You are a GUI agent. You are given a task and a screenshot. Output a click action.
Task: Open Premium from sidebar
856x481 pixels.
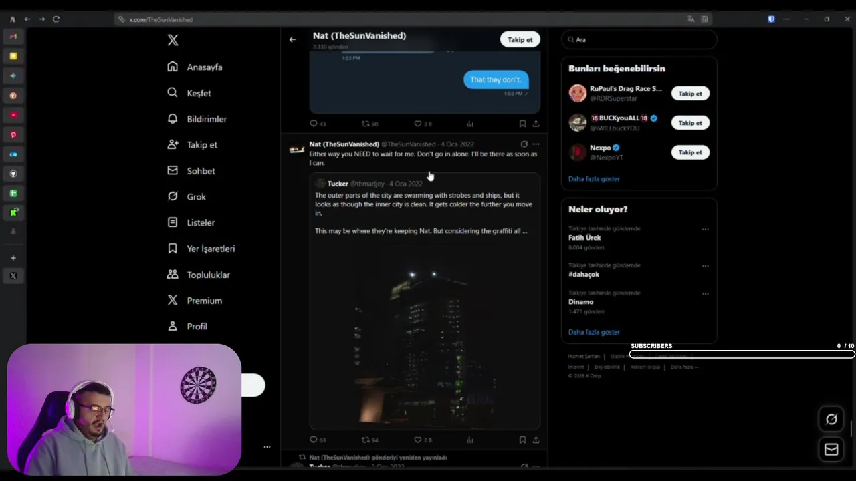click(x=194, y=301)
